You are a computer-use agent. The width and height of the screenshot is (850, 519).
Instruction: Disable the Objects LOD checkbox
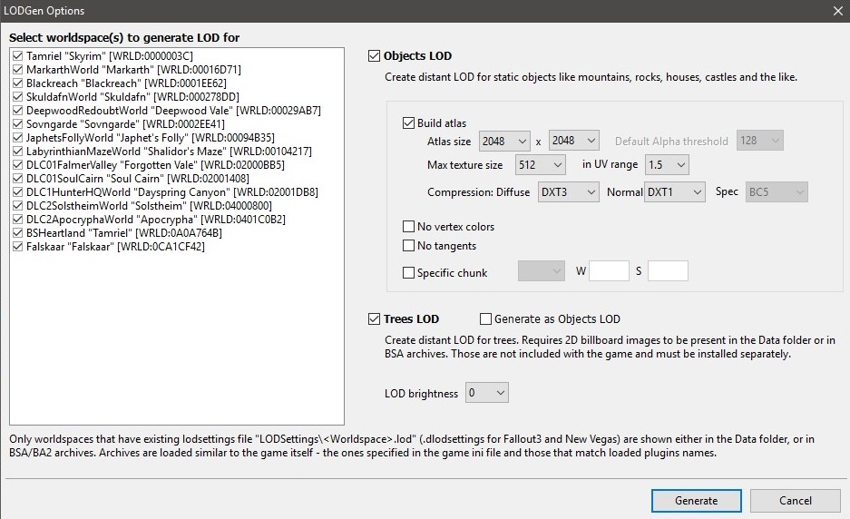[374, 56]
